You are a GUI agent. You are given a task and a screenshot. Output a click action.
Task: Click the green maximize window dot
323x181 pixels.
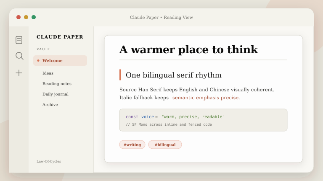pyautogui.click(x=34, y=17)
